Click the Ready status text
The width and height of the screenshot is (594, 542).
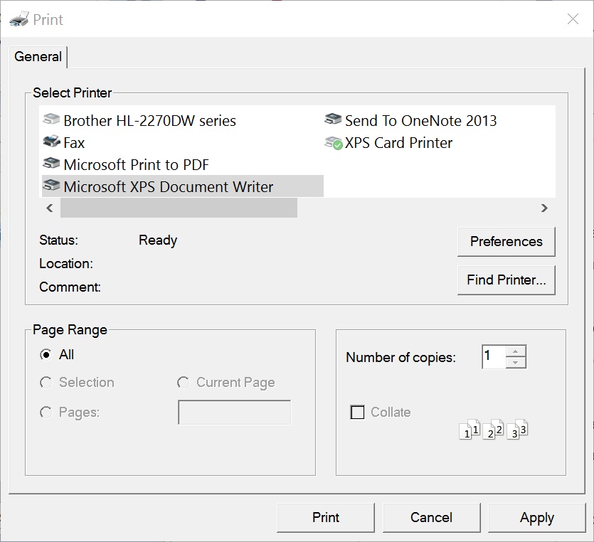(158, 240)
